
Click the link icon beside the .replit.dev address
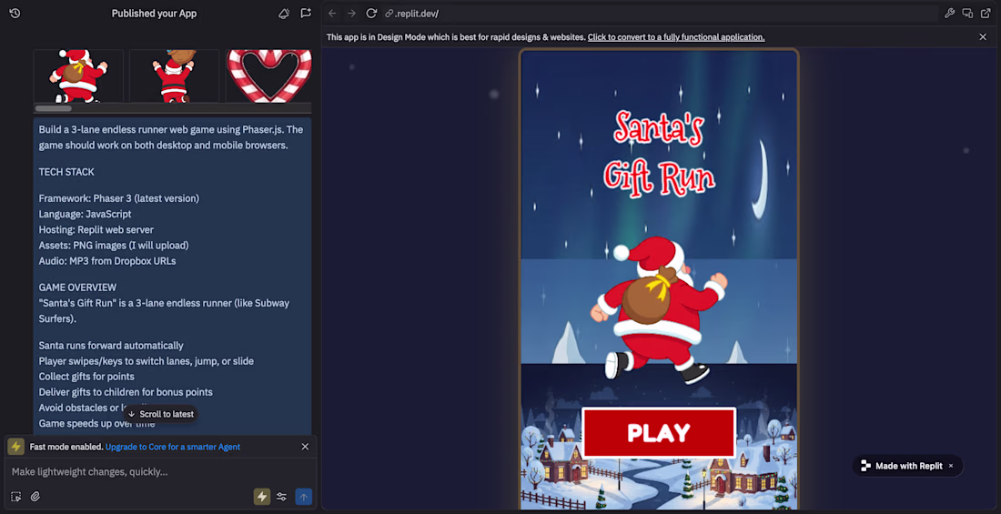point(389,14)
